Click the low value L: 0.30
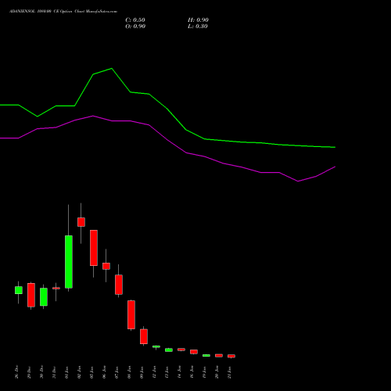Image resolution: width=391 pixels, height=391 pixels. (198, 27)
